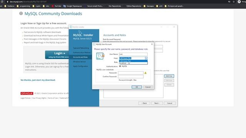Focus the User Name input field
246x138 pixels.
pyautogui.click(x=133, y=54)
